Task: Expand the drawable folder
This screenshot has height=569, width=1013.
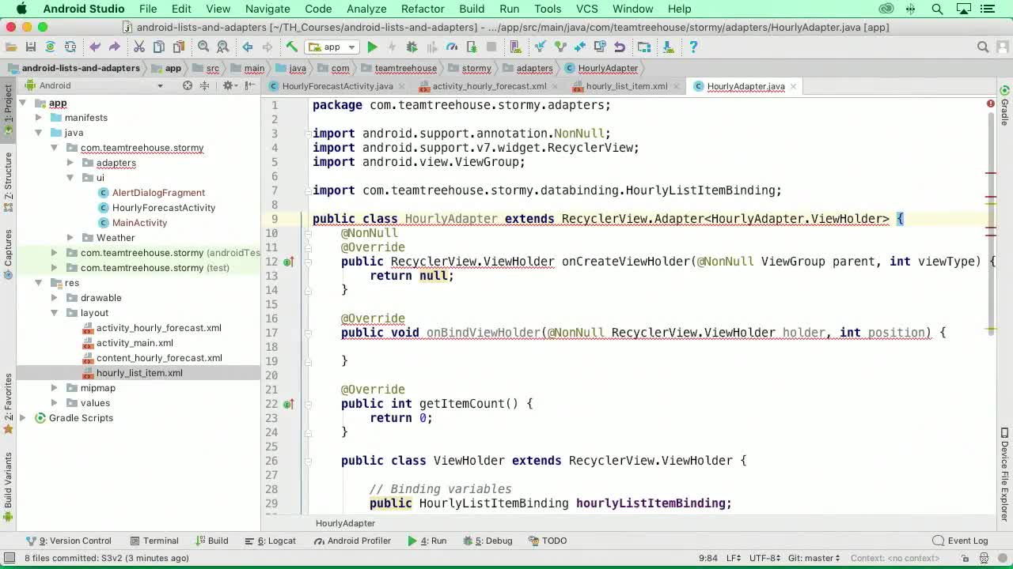Action: 54,298
